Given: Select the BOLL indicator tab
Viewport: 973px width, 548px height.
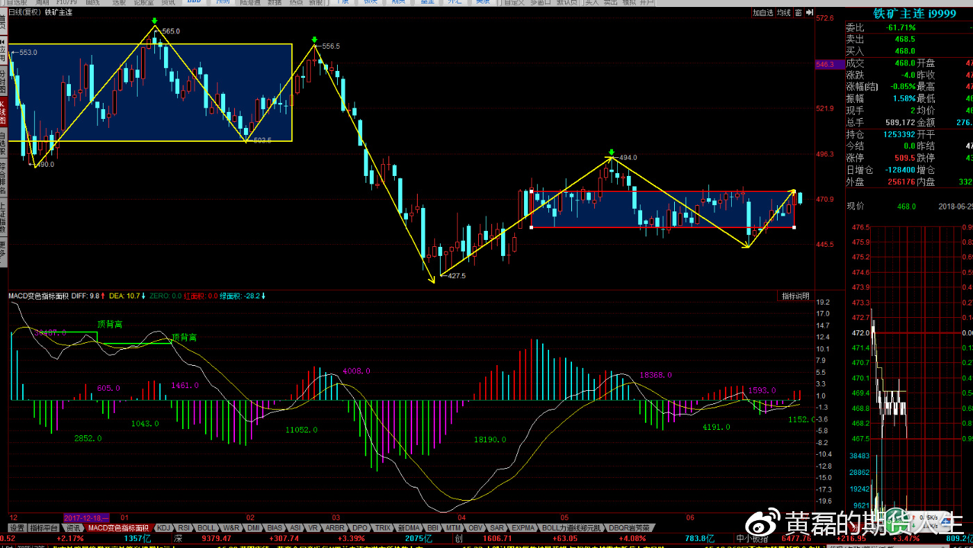Looking at the screenshot, I should pos(207,528).
